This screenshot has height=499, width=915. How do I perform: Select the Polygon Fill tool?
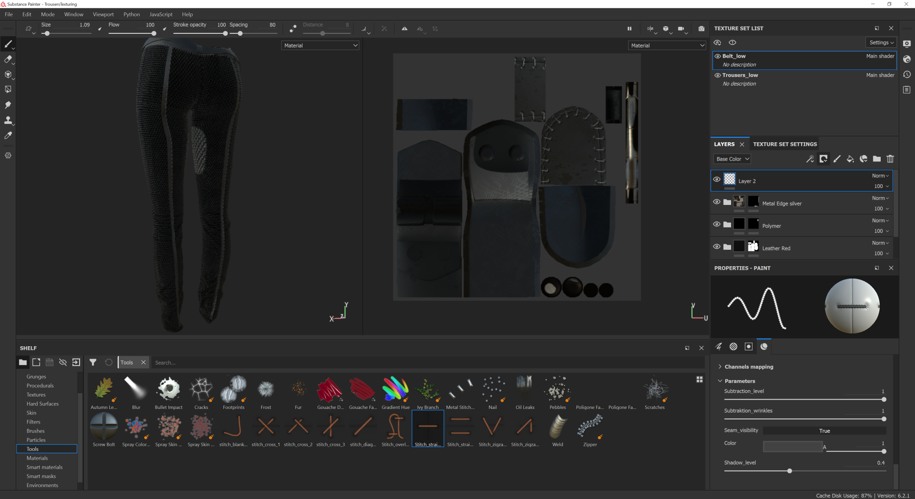(8, 90)
